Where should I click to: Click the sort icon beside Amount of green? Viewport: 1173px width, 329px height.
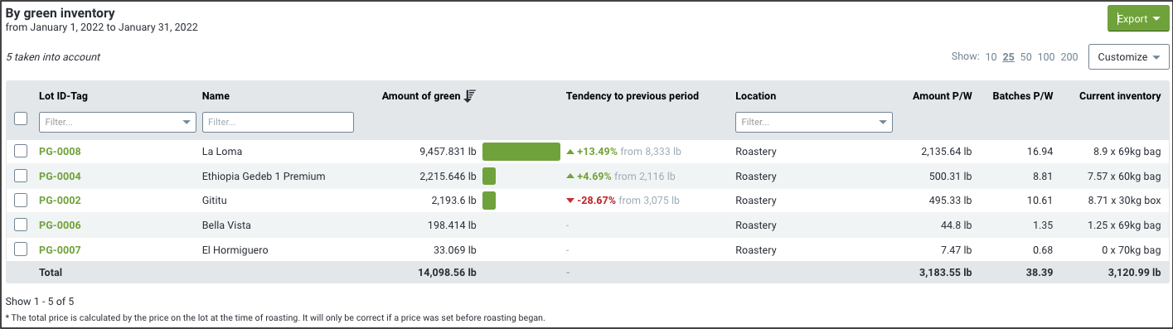tap(469, 96)
